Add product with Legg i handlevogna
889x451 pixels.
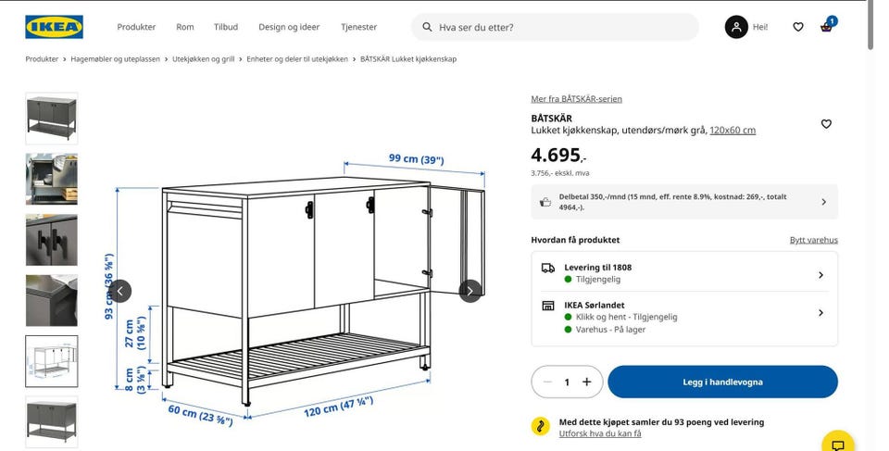[722, 382]
